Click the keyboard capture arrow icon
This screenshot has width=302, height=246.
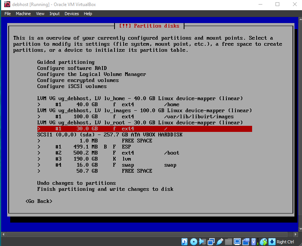pos(272,241)
